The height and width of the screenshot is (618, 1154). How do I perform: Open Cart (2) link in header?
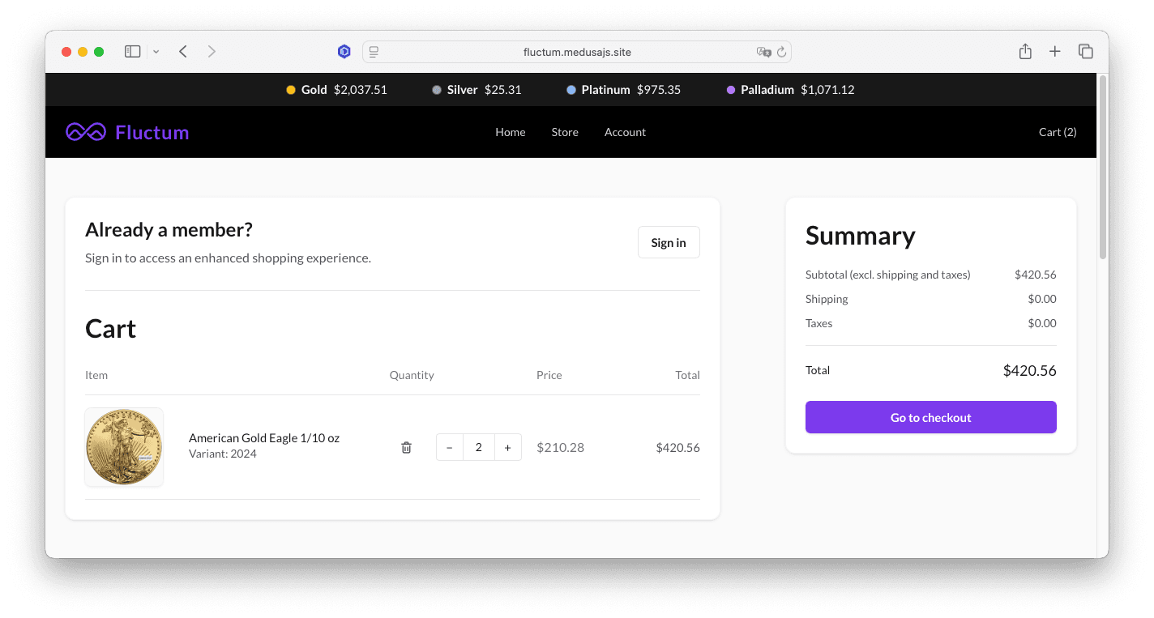pyautogui.click(x=1058, y=132)
